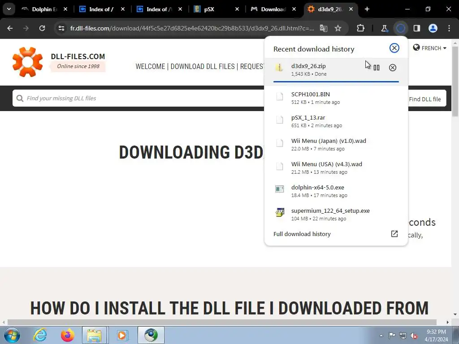Click the external-link icon beside Full download history
Image resolution: width=459 pixels, height=344 pixels.
pyautogui.click(x=394, y=234)
